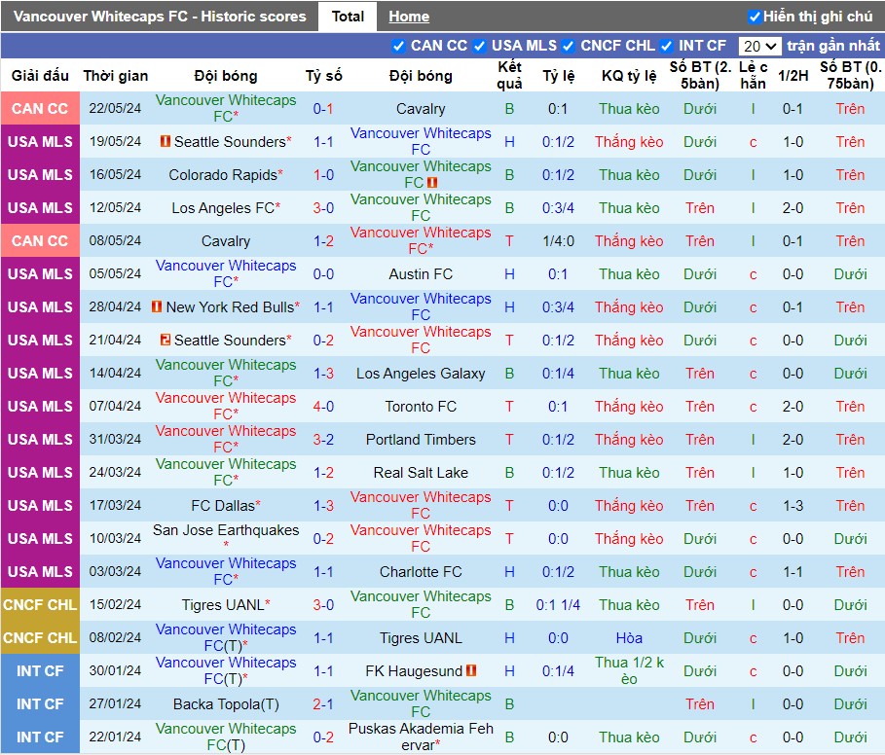Click Vancouver Whitecaps FC(T) in Tigres UANL 08/02/24 row
Image resolution: width=885 pixels, height=755 pixels.
point(226,637)
